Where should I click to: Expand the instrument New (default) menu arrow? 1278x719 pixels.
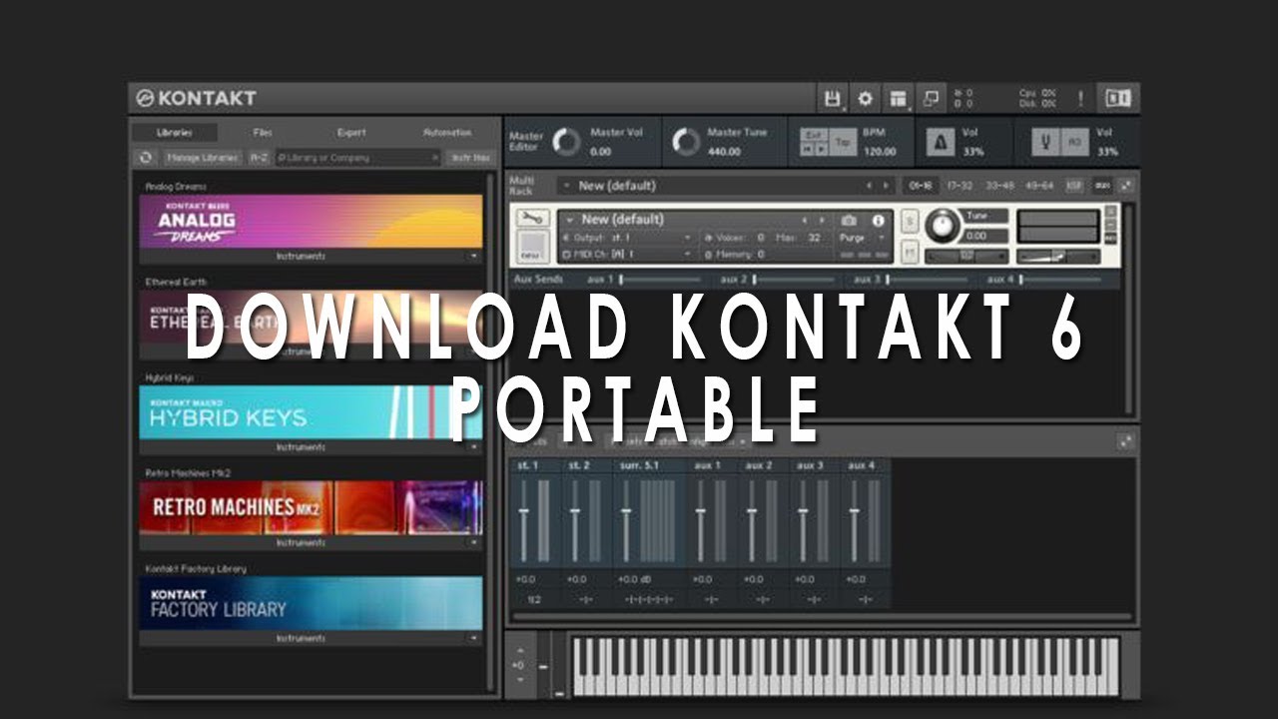[x=569, y=220]
